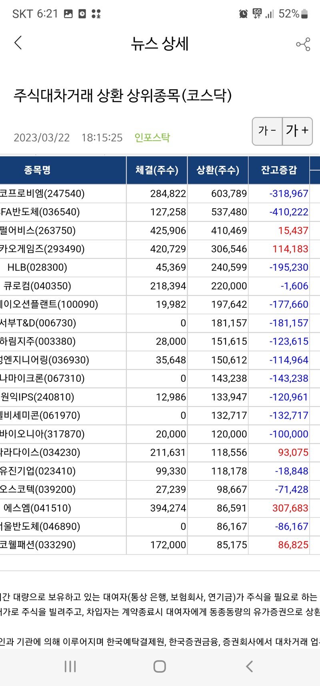Screen dimensions: 320x686
Task: Tap the red balance value 15,437
Action: (x=293, y=231)
